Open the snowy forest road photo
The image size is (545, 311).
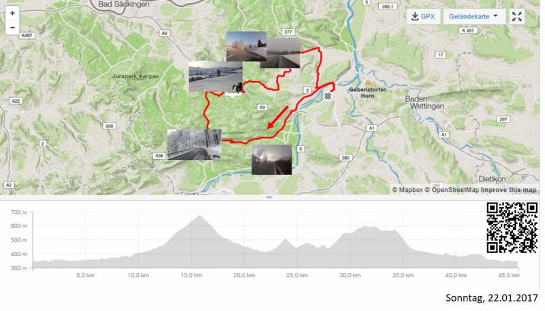[x=194, y=145]
